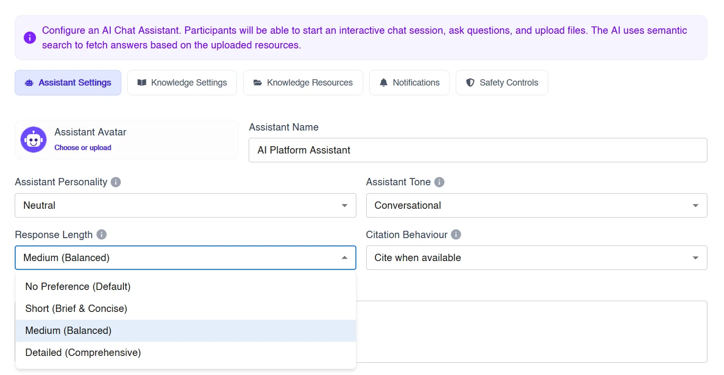Click the large text area below dropdowns
724x375 pixels.
532,331
